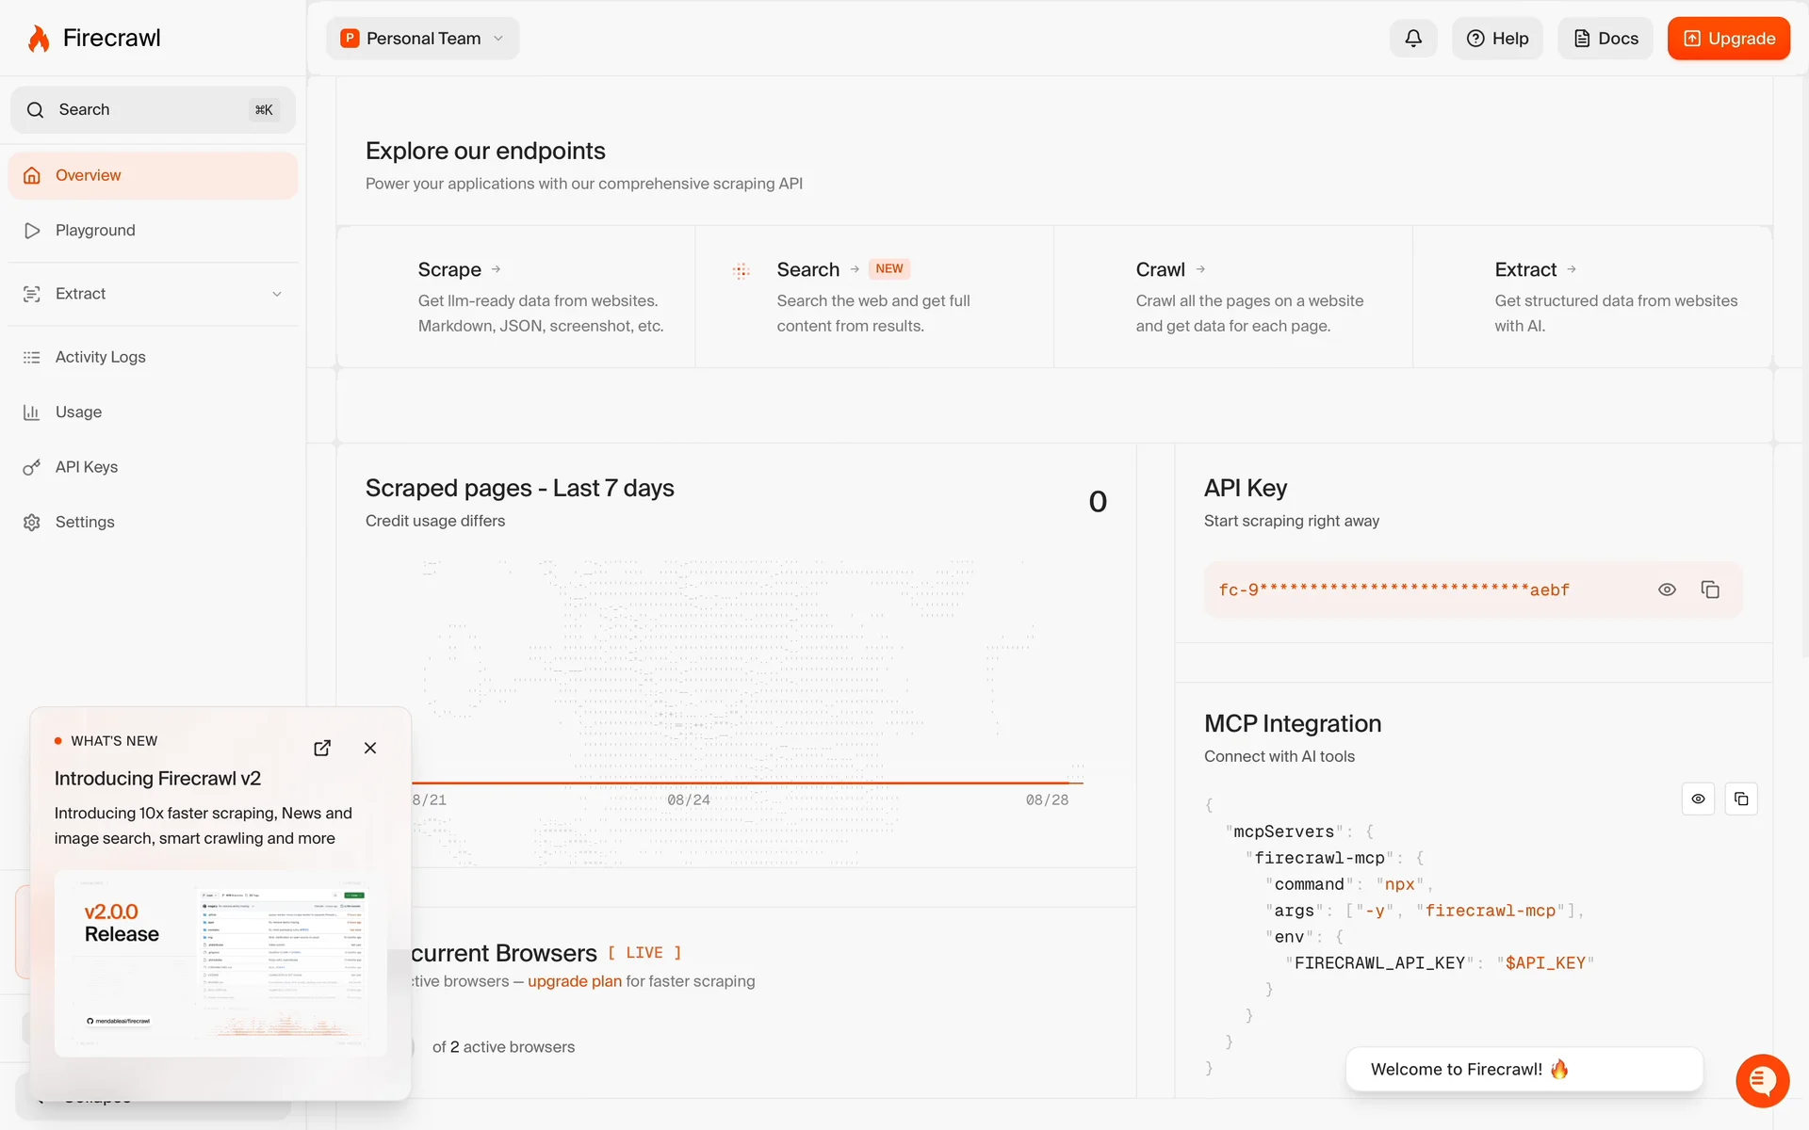The height and width of the screenshot is (1130, 1809).
Task: Open Docs from the top bar
Action: coord(1605,39)
